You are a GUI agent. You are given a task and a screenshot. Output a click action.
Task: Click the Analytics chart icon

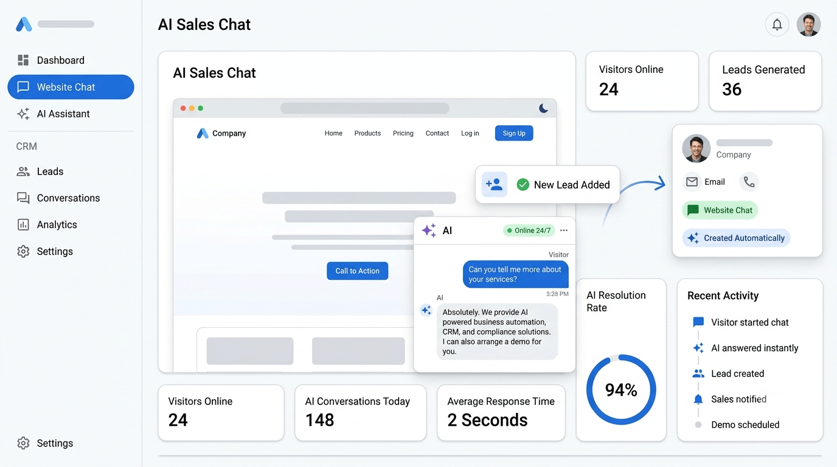(23, 225)
